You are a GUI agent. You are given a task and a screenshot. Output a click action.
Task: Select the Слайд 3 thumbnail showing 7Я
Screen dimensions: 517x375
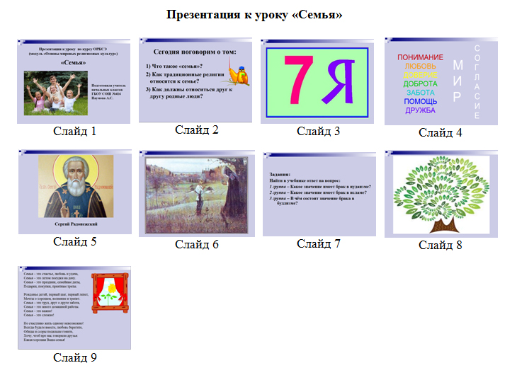click(317, 81)
